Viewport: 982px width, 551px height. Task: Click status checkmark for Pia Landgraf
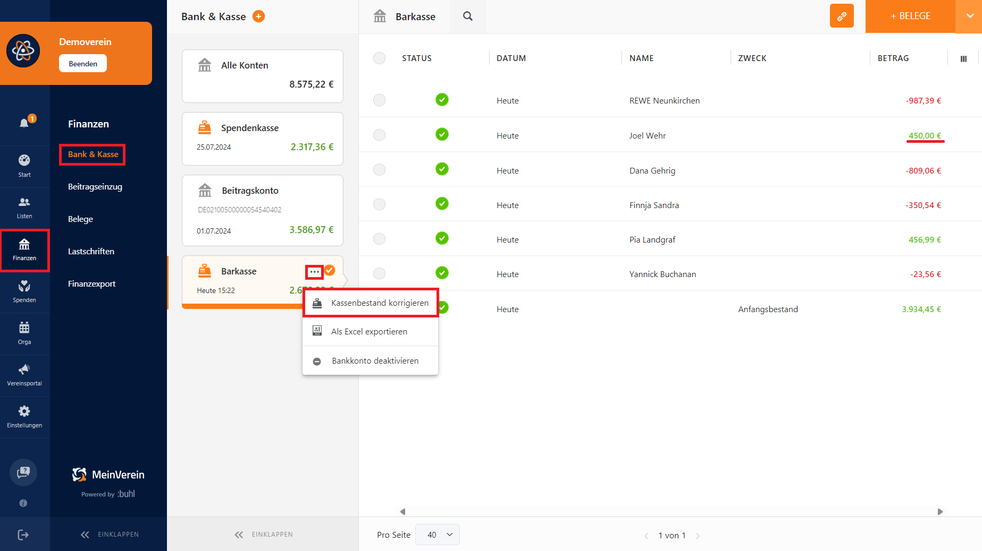[x=442, y=238]
